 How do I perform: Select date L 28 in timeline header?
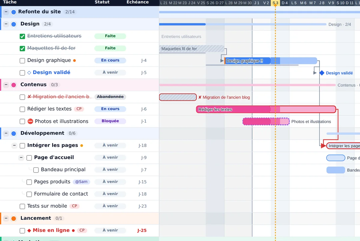pos(229,3)
